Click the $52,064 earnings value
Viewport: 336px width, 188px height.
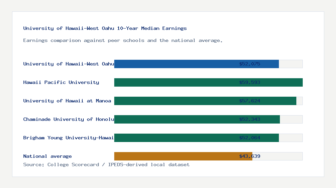coord(250,138)
